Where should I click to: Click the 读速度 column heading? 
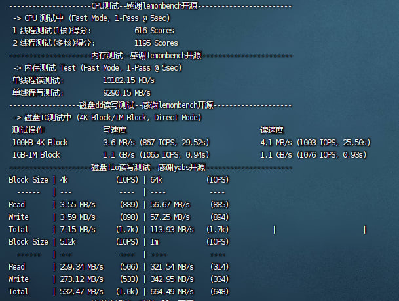tap(272, 130)
